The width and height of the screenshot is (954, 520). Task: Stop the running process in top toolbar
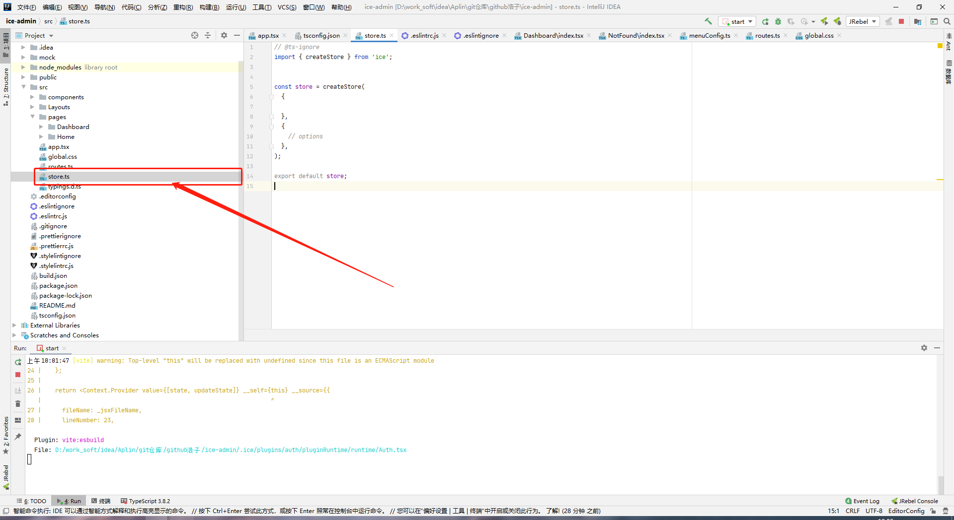click(x=901, y=21)
